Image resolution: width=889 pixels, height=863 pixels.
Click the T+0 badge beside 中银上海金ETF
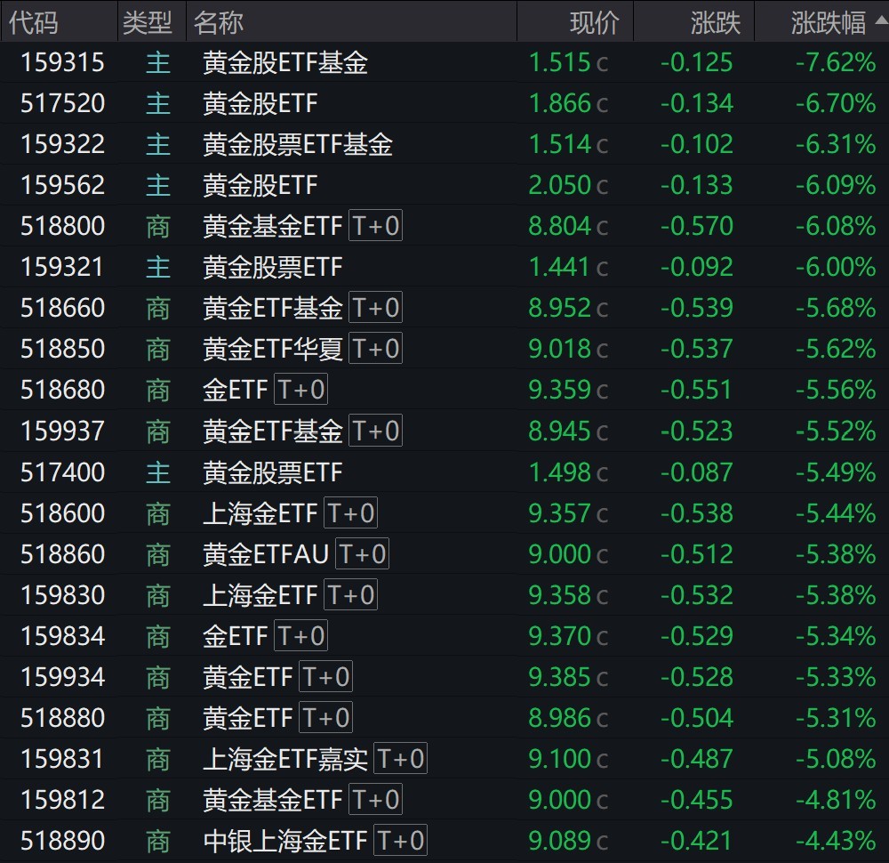[x=400, y=840]
